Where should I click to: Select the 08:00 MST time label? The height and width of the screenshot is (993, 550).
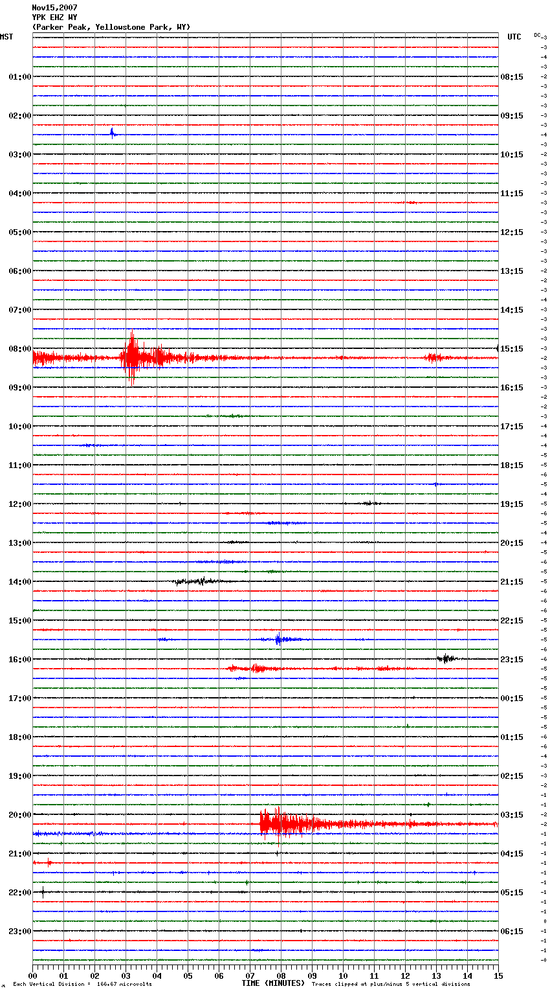tap(20, 349)
